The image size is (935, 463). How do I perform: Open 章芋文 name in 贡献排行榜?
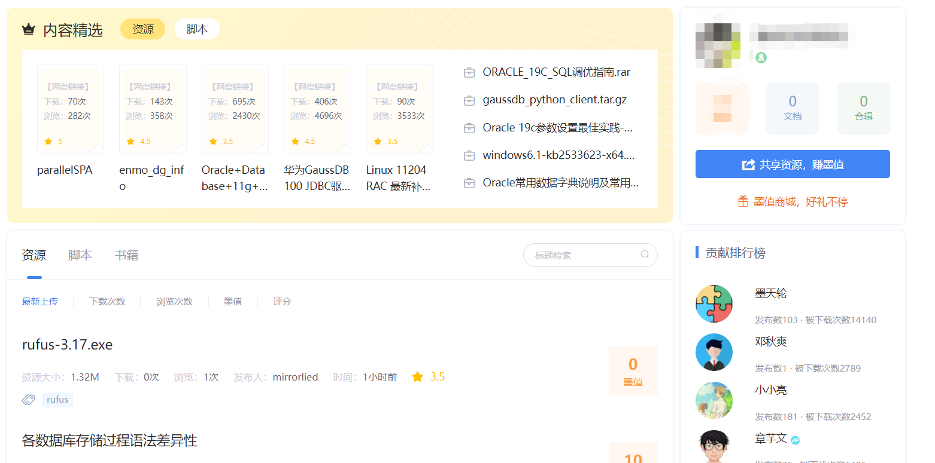[771, 439]
